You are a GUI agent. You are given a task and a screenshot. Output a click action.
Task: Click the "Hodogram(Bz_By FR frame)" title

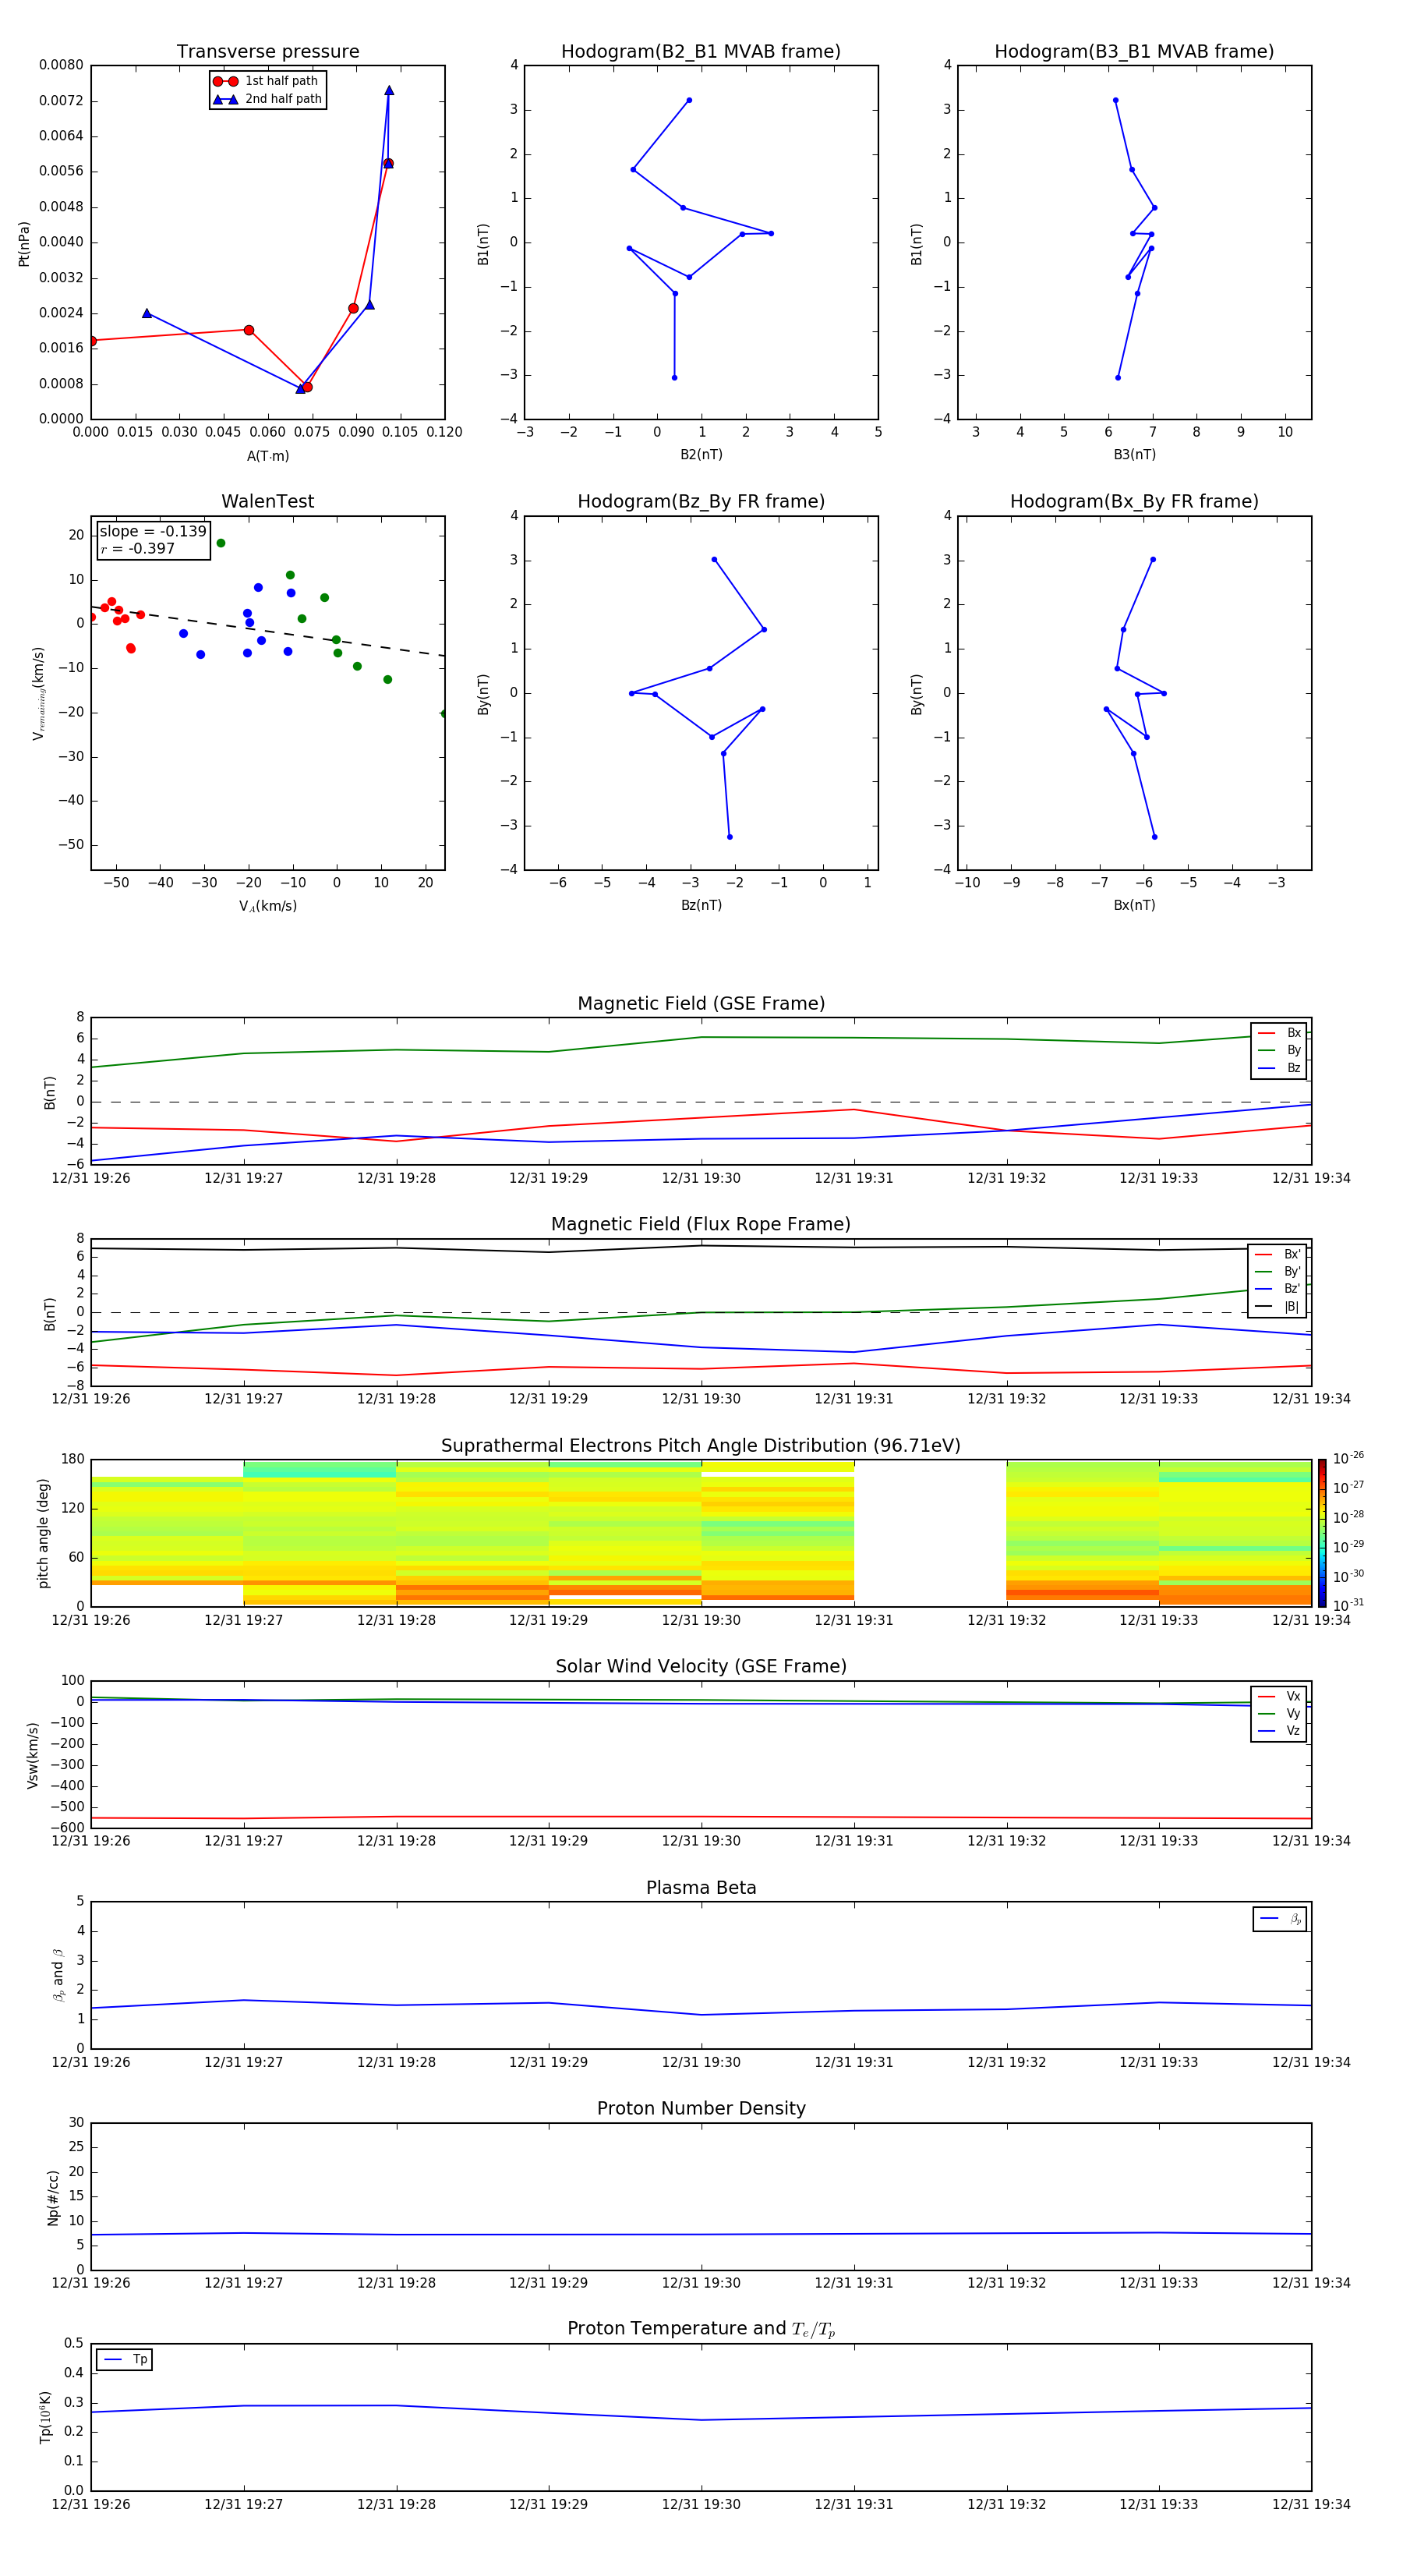tap(701, 501)
